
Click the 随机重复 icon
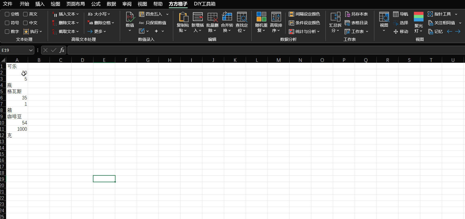[261, 17]
